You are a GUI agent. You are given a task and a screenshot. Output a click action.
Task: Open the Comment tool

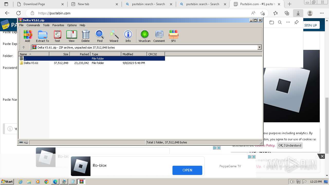click(159, 36)
